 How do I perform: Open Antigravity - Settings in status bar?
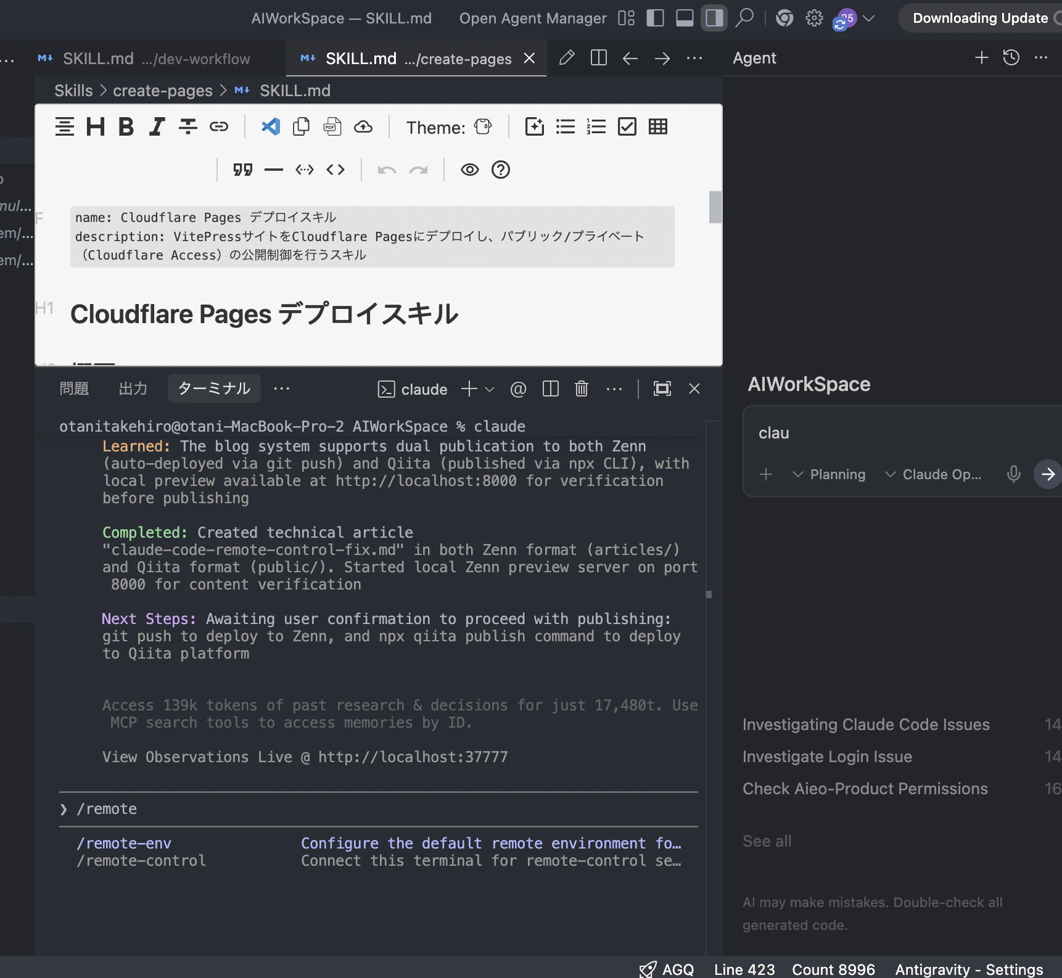(x=969, y=969)
